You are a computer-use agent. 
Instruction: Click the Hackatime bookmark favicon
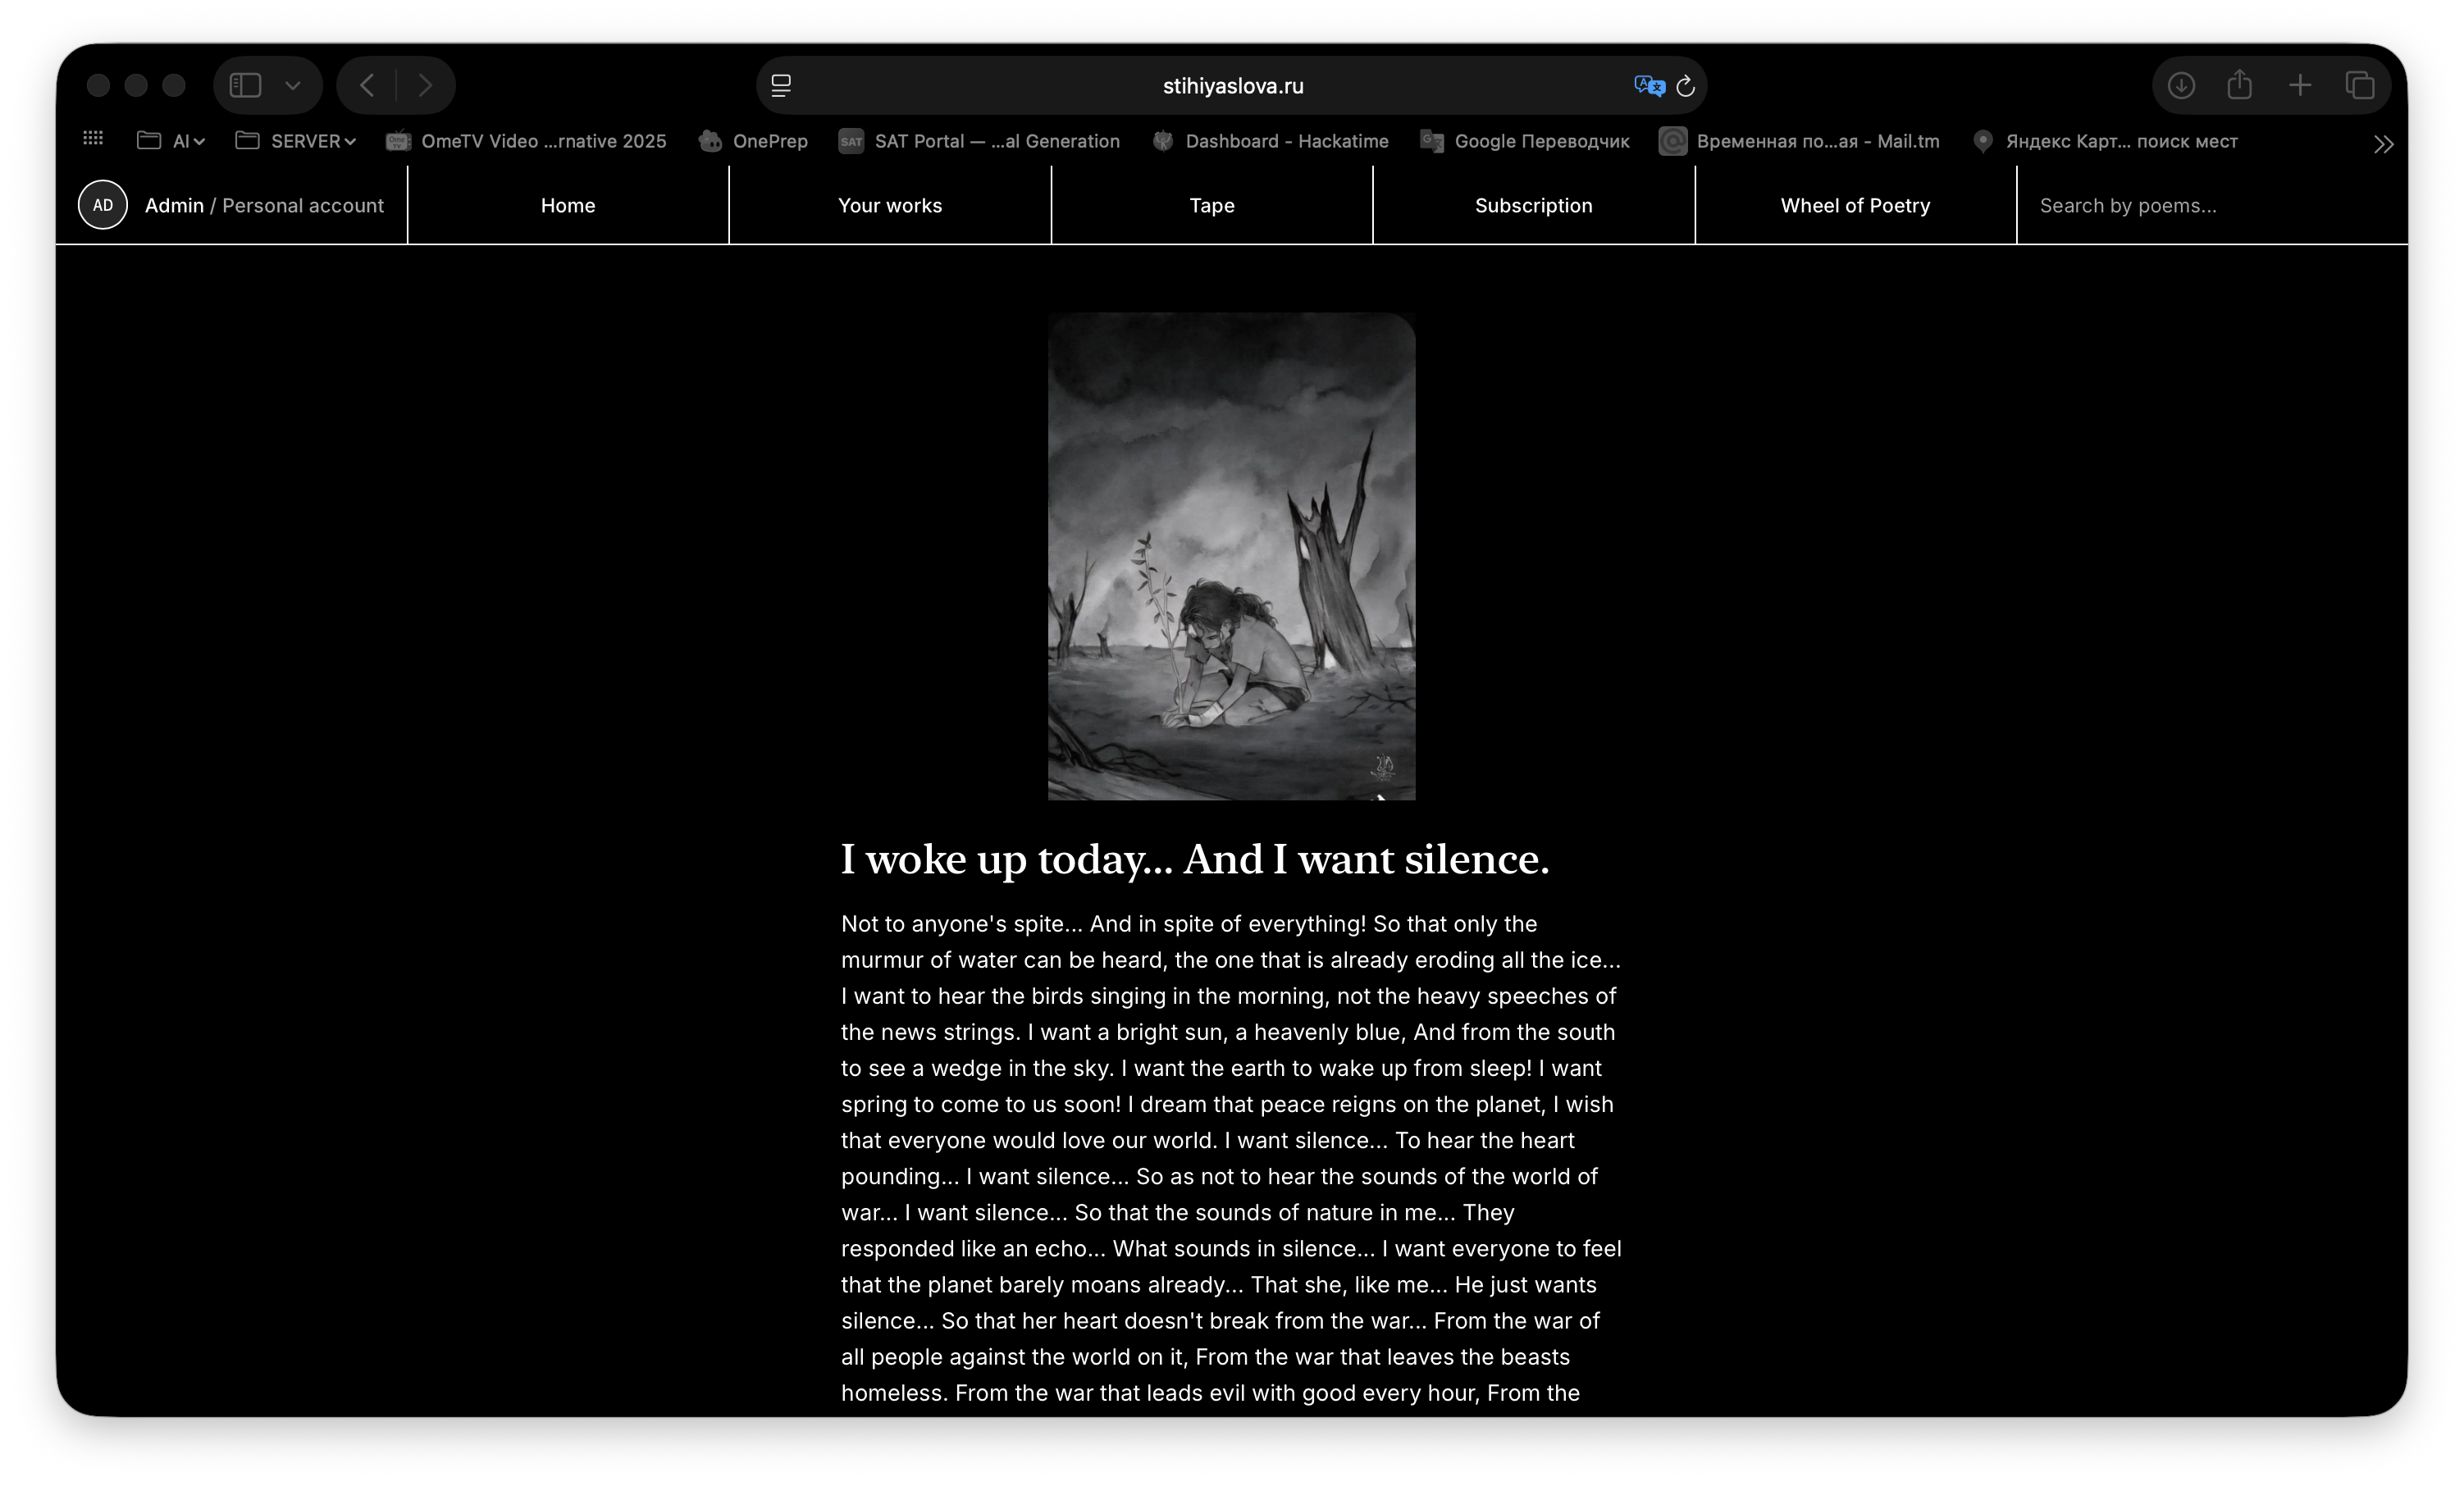pos(1163,141)
